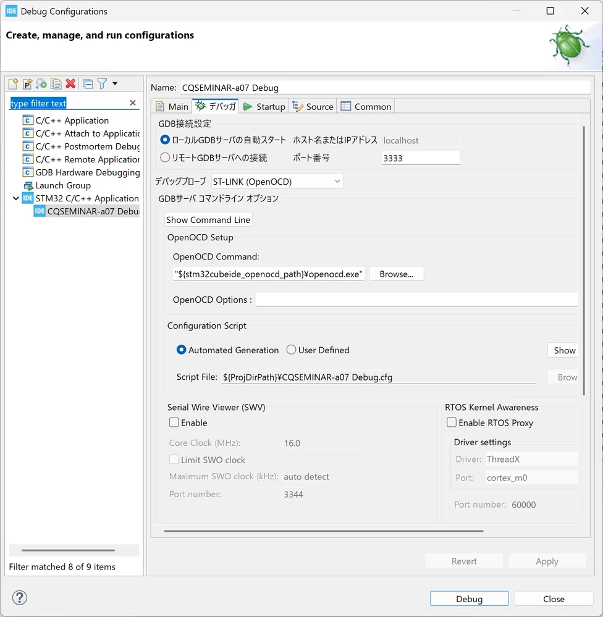This screenshot has width=603, height=617.
Task: Select C/C++ Remote Application item
Action: tap(81, 159)
